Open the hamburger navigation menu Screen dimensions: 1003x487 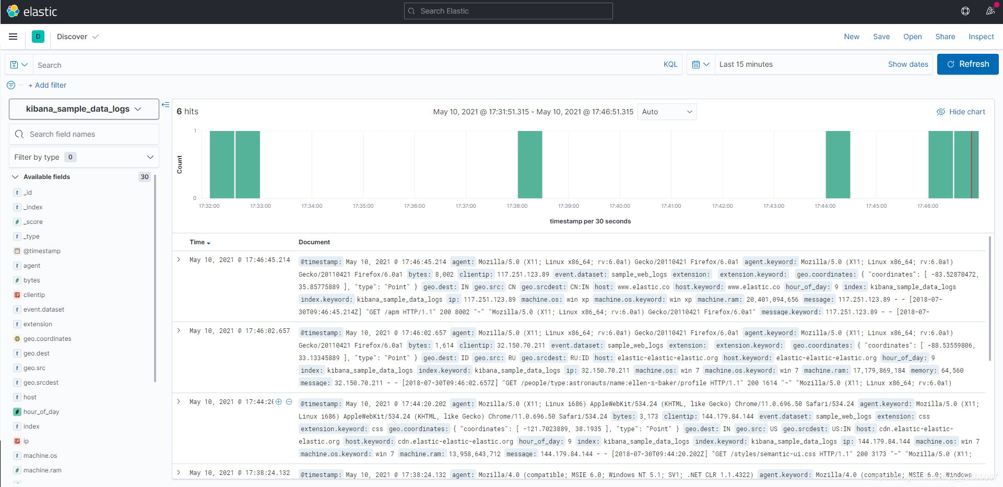click(x=13, y=37)
